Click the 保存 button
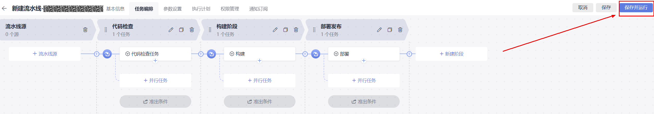 pyautogui.click(x=606, y=8)
